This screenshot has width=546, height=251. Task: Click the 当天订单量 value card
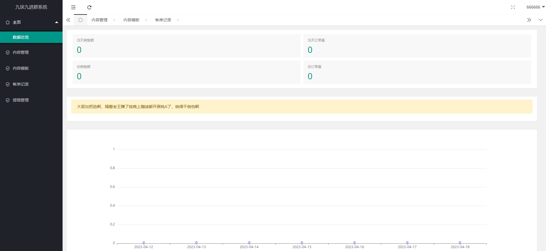click(x=417, y=46)
